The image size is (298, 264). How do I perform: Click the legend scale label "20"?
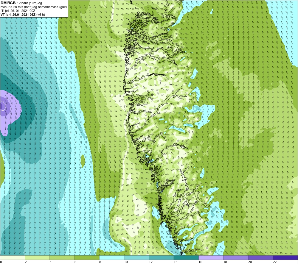coord(250,262)
